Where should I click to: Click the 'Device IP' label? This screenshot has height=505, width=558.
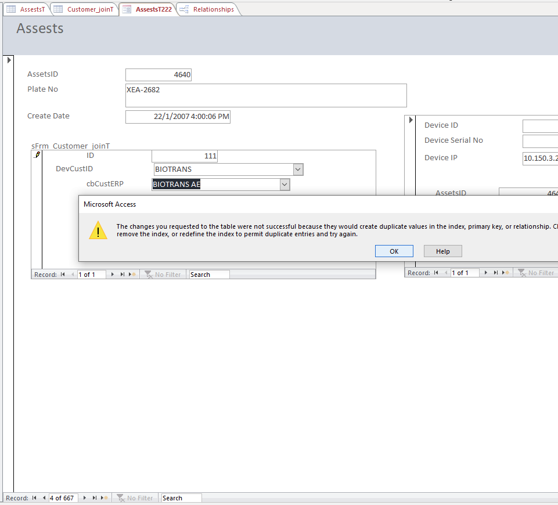tap(441, 157)
